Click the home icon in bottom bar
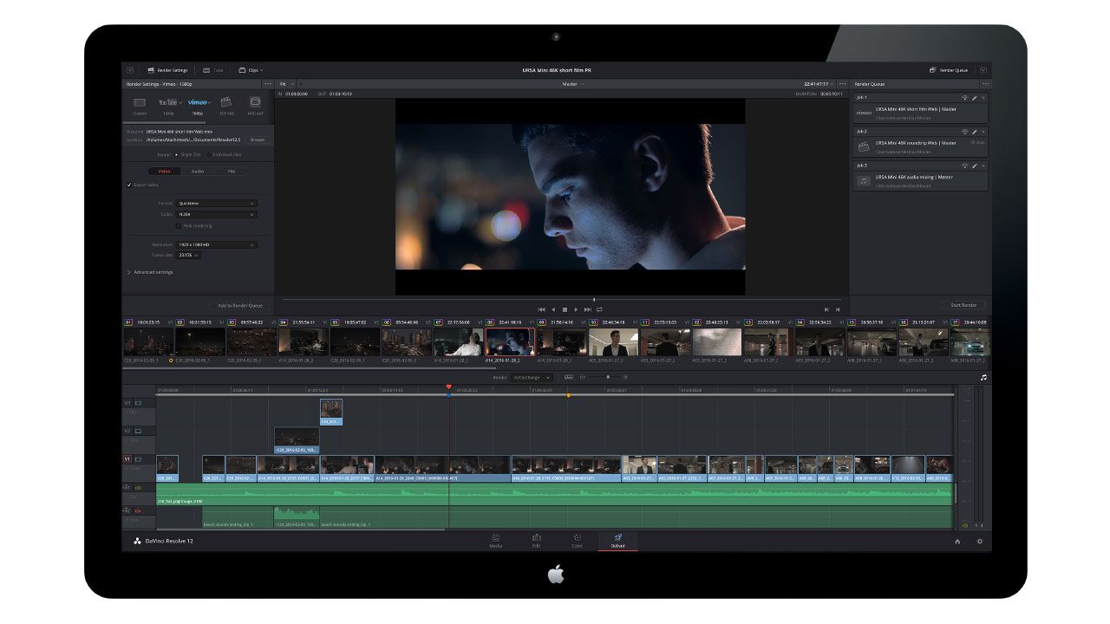Image resolution: width=1110 pixels, height=624 pixels. (957, 542)
